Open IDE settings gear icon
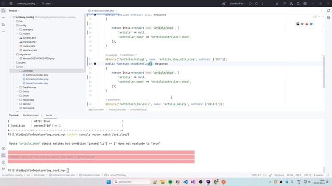Screen dimensions: 332x186 click(x=305, y=4)
